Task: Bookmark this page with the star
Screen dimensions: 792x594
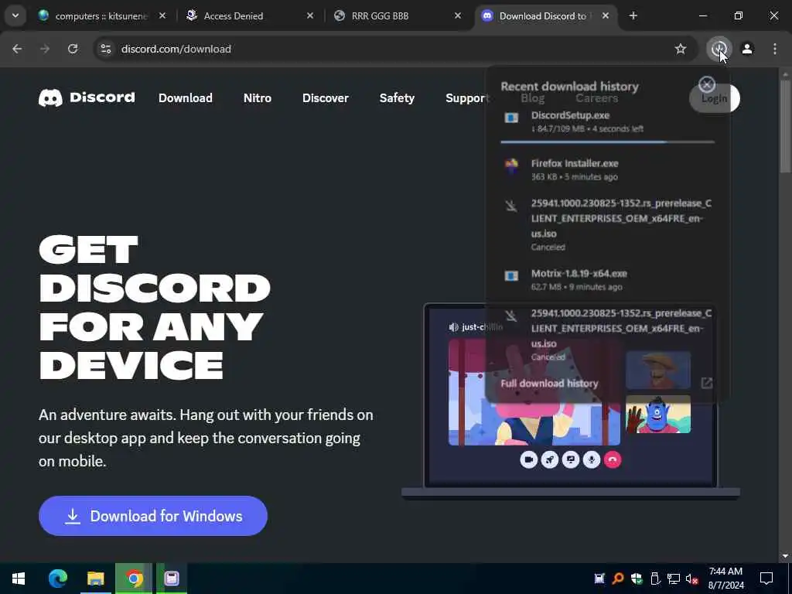Action: point(681,49)
